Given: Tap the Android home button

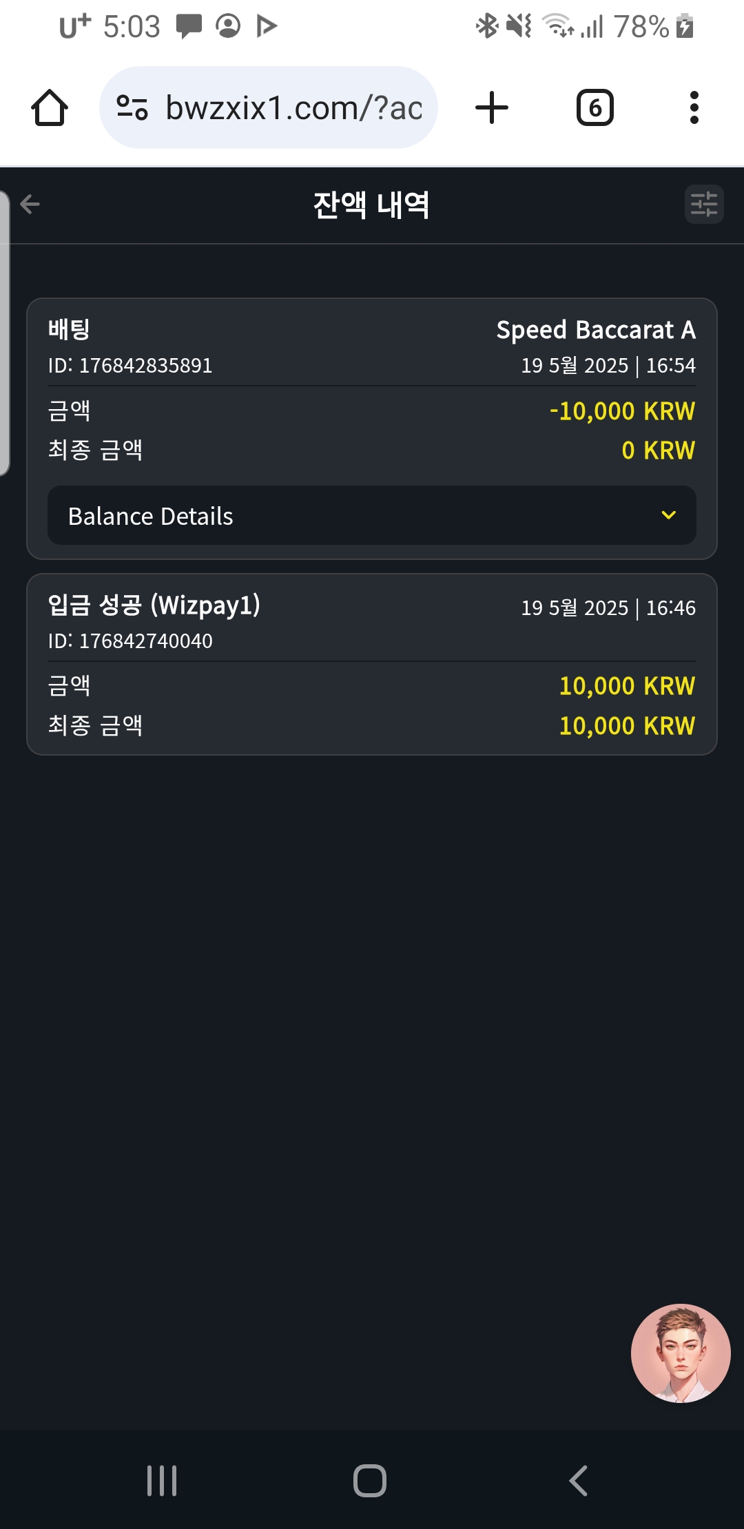Looking at the screenshot, I should pyautogui.click(x=370, y=1481).
